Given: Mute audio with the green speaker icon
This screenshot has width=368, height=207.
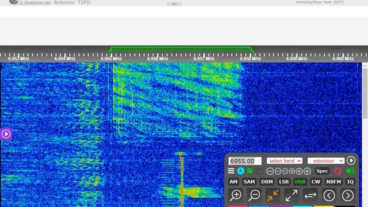Looking at the screenshot, I should tap(350, 171).
